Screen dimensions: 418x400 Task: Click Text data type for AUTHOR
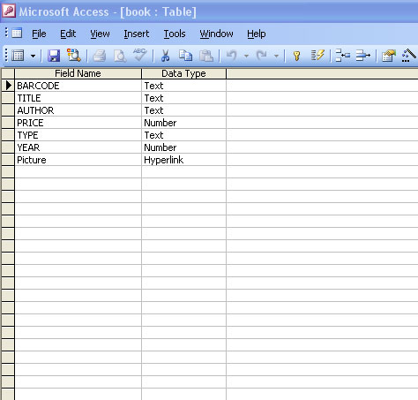[x=184, y=110]
